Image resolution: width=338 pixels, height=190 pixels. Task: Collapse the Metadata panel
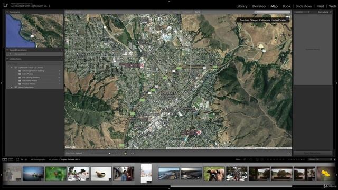click(x=331, y=12)
